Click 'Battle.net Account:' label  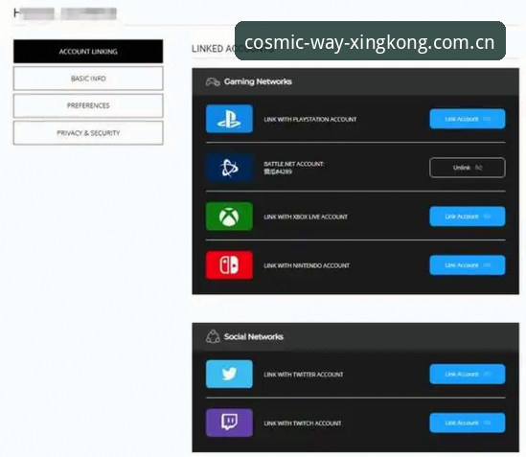pos(294,164)
